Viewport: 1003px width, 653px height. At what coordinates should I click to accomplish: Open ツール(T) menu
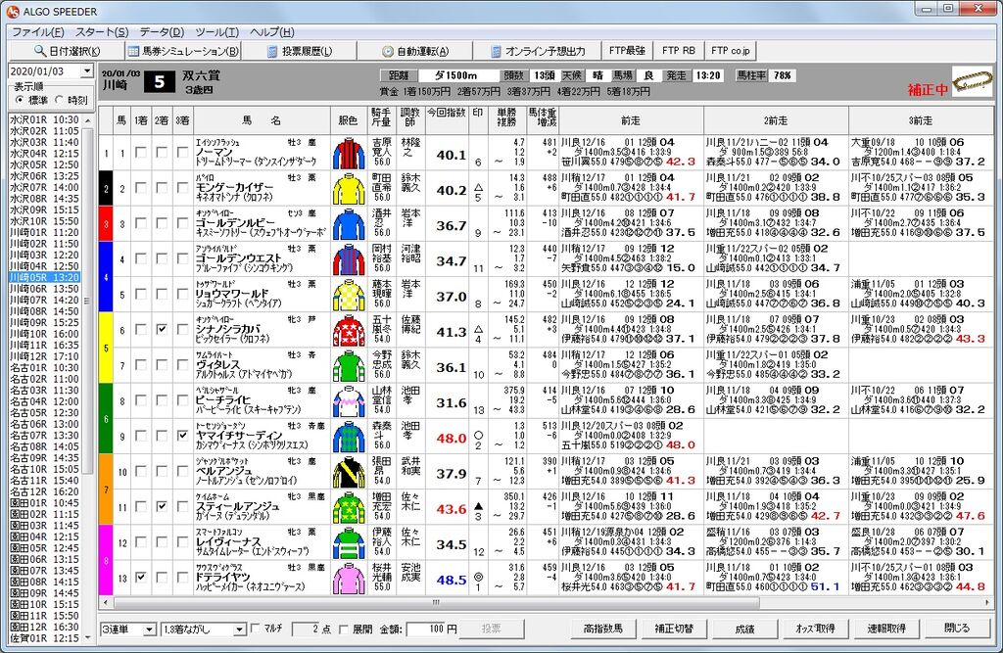217,32
